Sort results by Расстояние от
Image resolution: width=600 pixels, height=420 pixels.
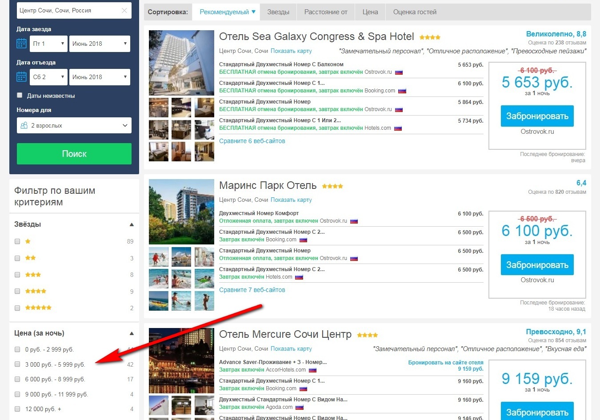tap(326, 12)
